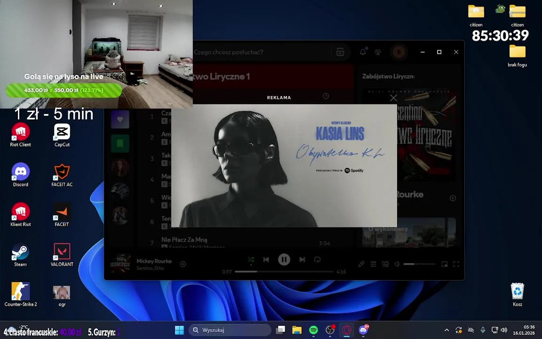
Task: Adjust the Spotify volume slider
Action: coord(419,264)
